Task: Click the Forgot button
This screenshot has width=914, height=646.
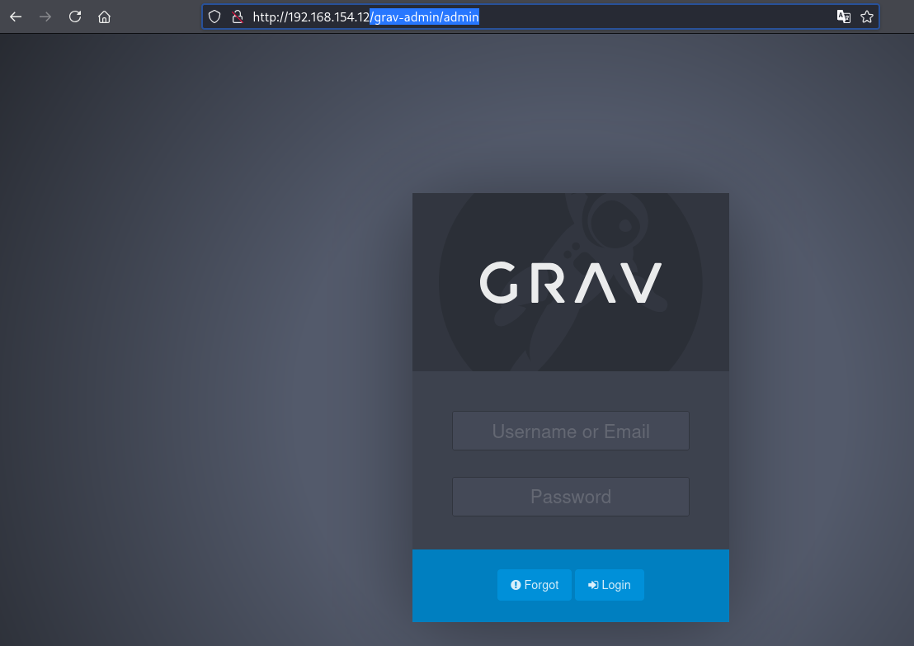Action: coord(534,585)
